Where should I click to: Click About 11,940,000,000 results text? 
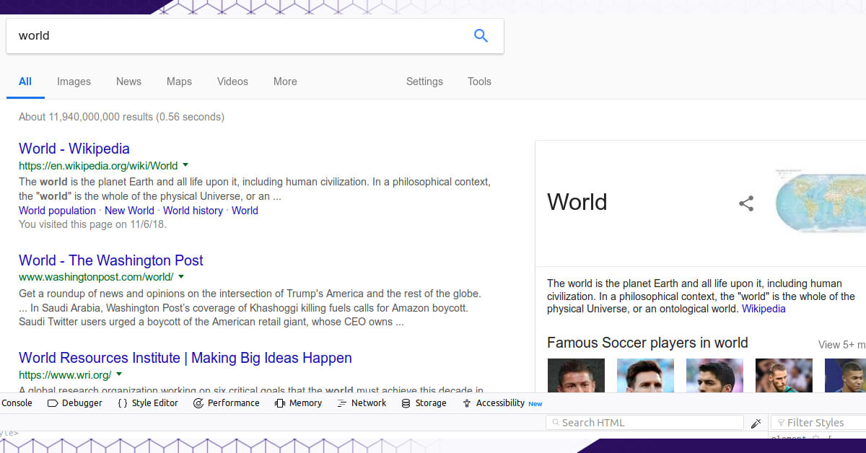pyautogui.click(x=121, y=117)
